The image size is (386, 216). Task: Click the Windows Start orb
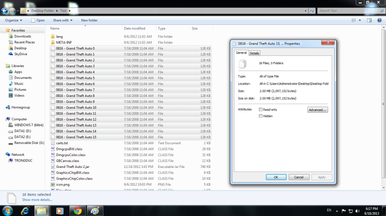pos(8,211)
